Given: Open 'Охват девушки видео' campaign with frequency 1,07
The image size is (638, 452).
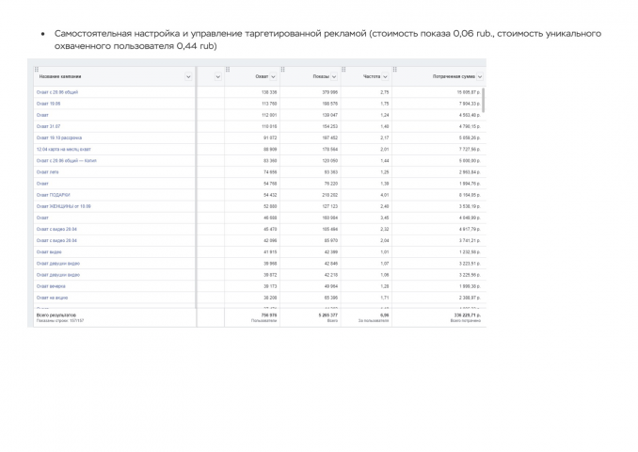Looking at the screenshot, I should [58, 264].
